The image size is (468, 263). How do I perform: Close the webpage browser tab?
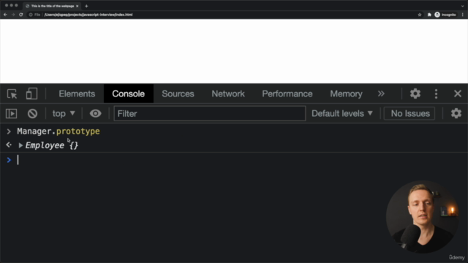[77, 6]
